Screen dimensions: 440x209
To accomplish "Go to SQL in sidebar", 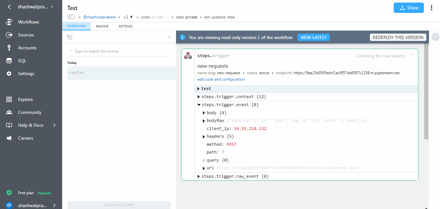I will [x=22, y=61].
